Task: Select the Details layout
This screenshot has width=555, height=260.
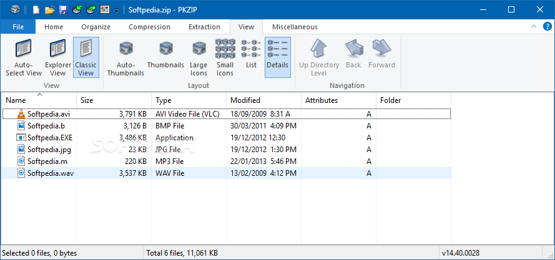Action: click(277, 57)
